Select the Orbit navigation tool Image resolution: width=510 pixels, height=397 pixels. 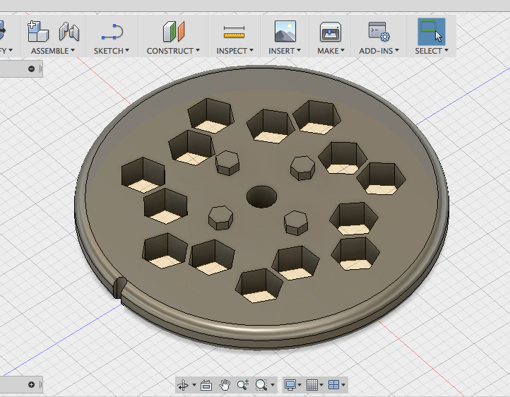click(184, 385)
